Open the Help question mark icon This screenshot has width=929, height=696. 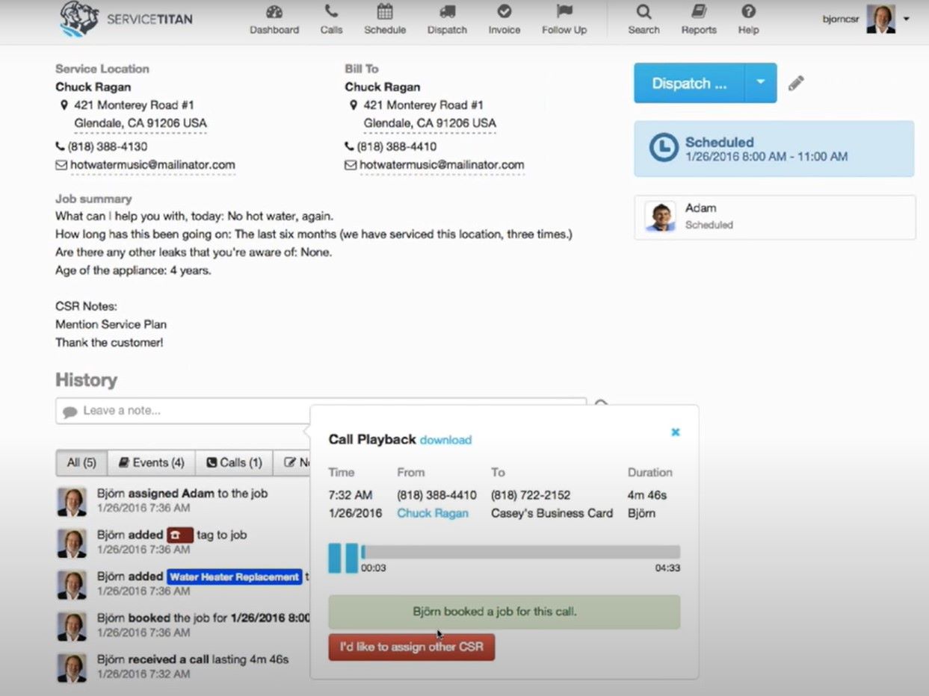tap(748, 12)
